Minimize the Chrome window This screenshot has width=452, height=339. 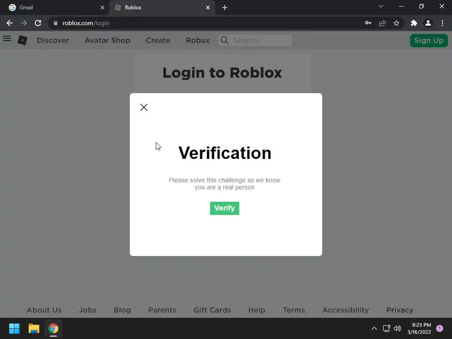pyautogui.click(x=401, y=6)
